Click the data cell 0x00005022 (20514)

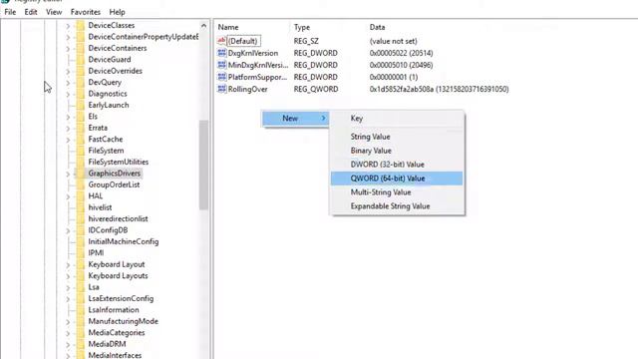click(x=401, y=53)
